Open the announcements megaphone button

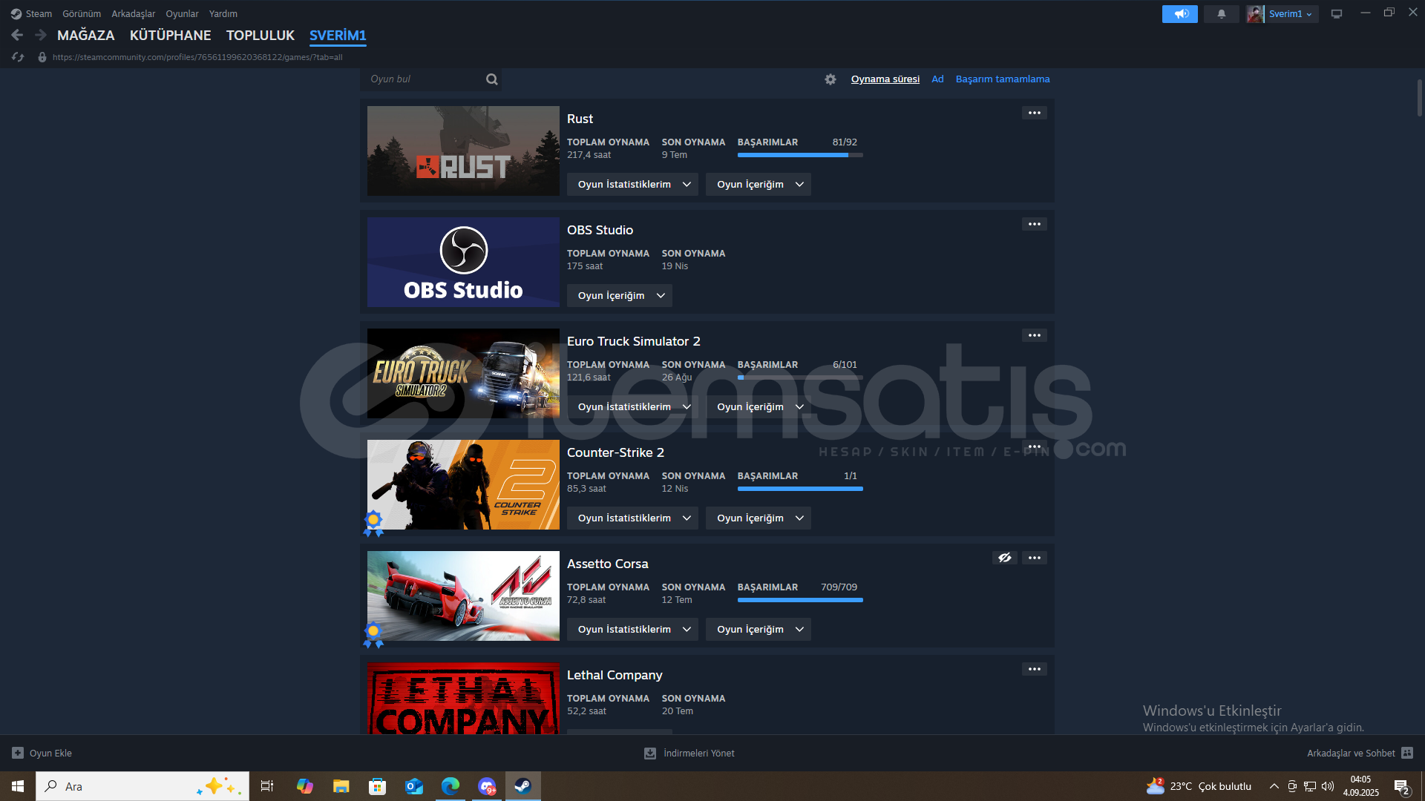tap(1180, 14)
